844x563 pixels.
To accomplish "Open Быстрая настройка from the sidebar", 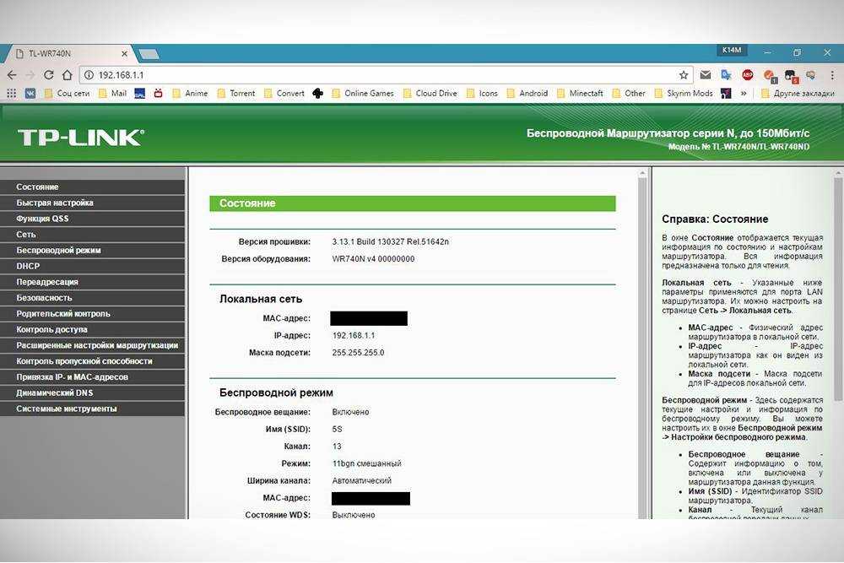I will point(55,203).
